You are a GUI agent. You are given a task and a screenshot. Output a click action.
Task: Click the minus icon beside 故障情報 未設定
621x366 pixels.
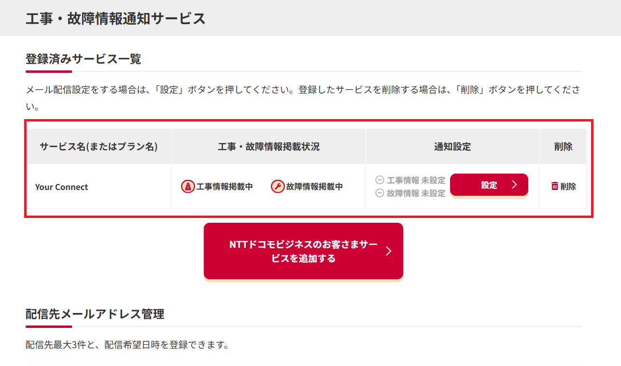tap(380, 193)
